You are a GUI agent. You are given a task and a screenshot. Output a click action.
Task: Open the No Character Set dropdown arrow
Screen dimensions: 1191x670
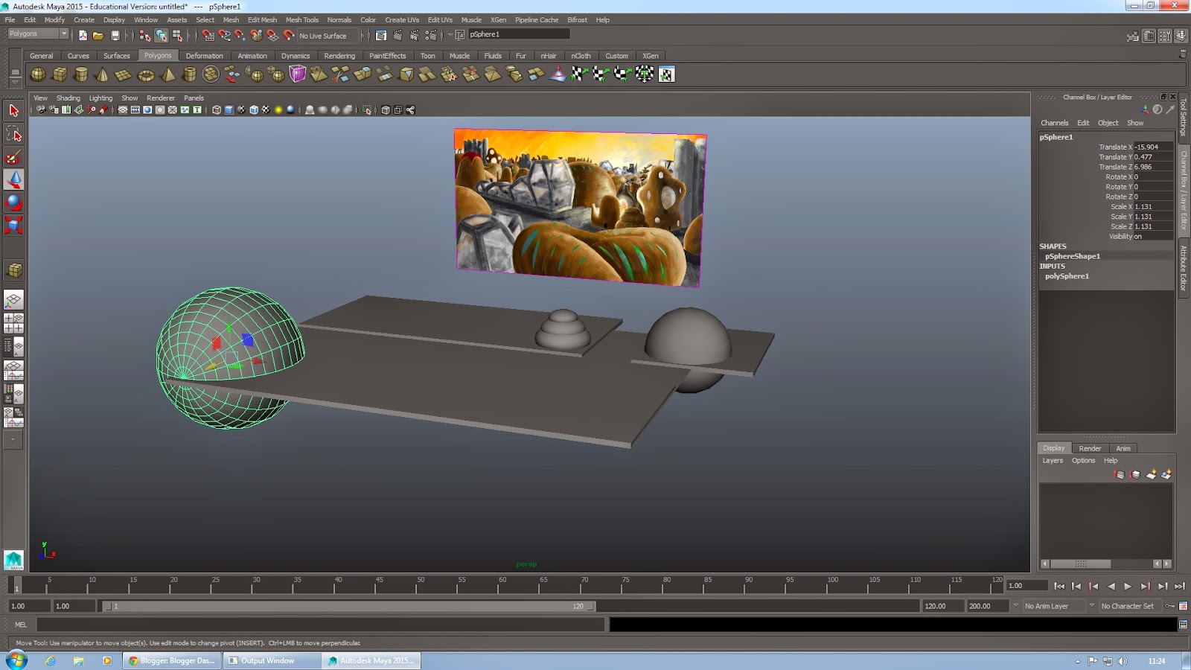coord(1092,606)
